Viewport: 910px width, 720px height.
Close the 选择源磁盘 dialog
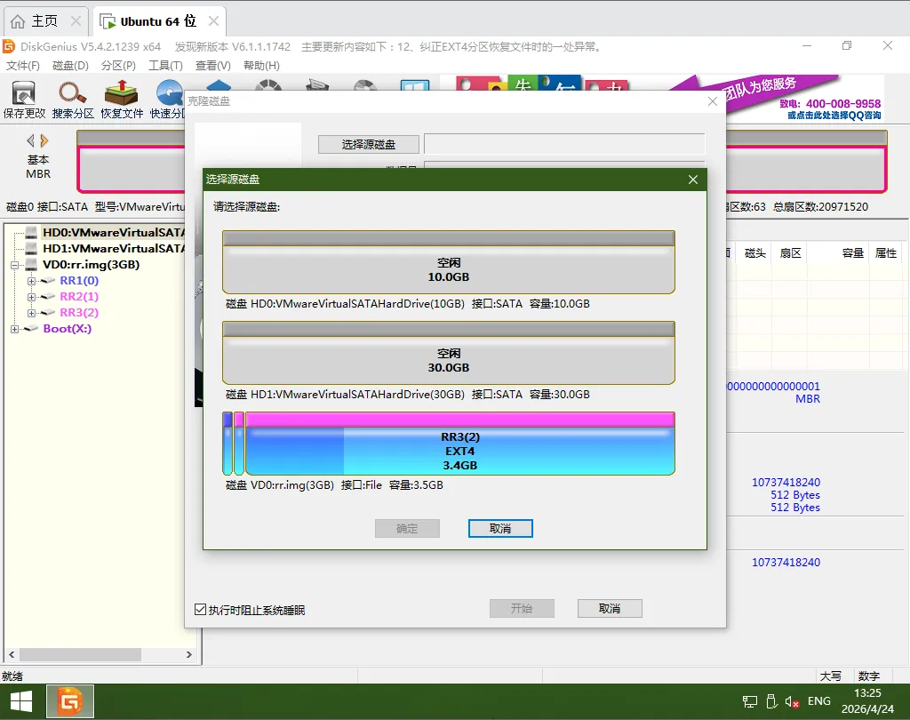point(693,180)
